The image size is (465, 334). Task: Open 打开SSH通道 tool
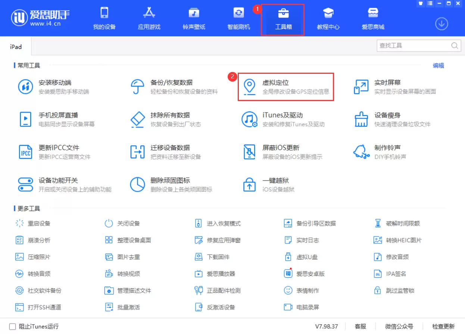pyautogui.click(x=38, y=307)
